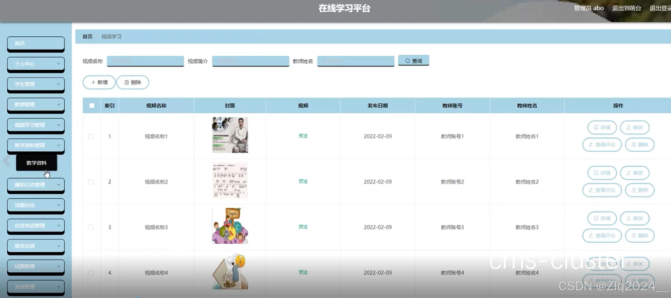
Task: Click 查看评论 for row 视频名称1
Action: 602,145
